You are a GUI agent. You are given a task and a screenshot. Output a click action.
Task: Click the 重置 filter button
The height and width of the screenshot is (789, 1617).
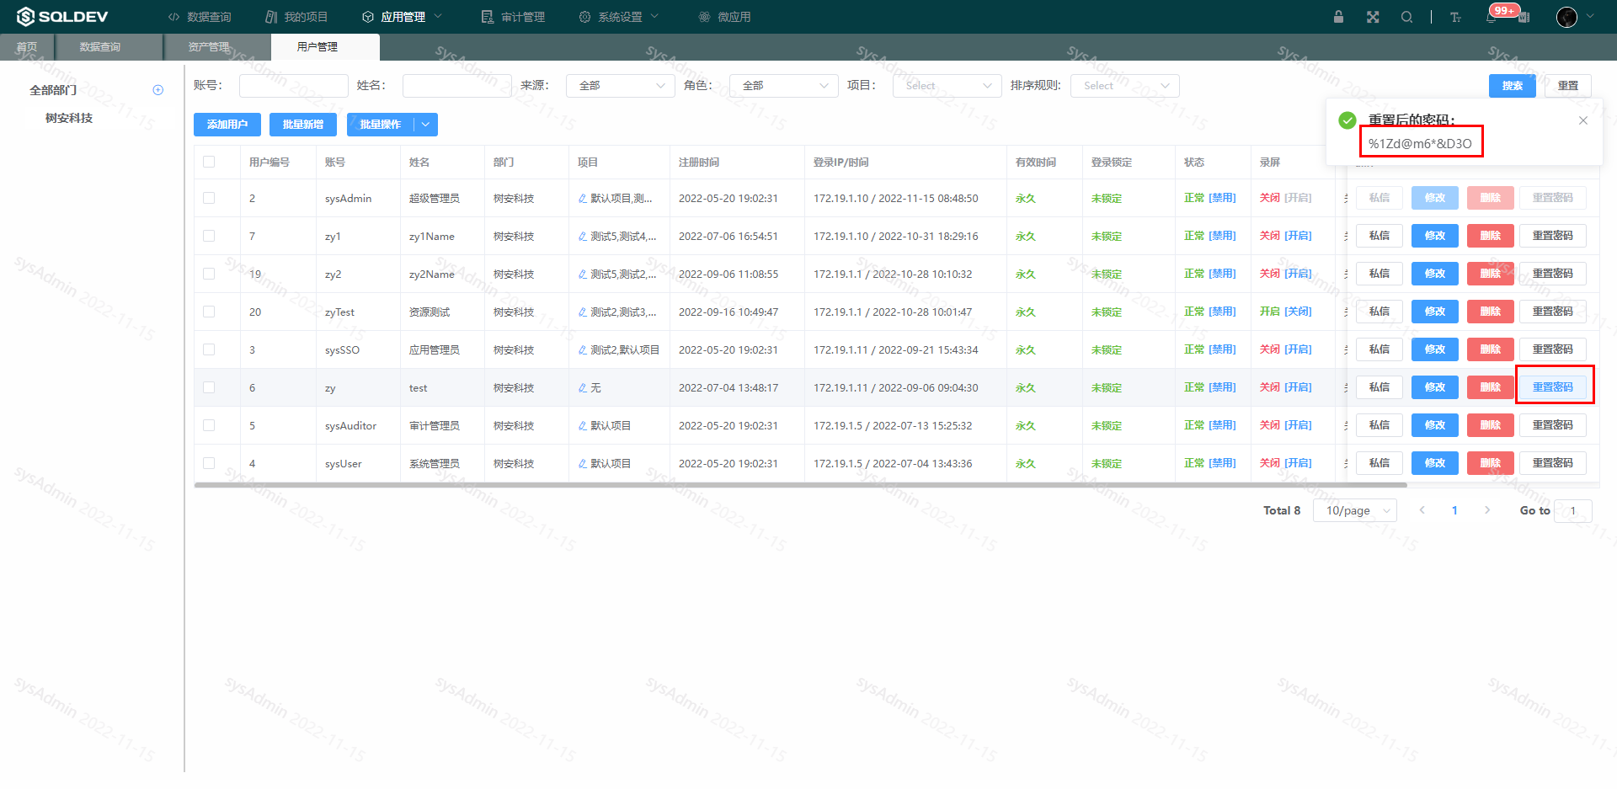[1568, 86]
